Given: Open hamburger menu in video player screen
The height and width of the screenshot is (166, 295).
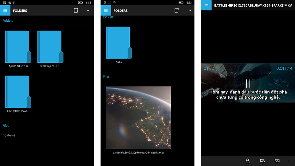Looking at the screenshot, I should [x=206, y=5].
